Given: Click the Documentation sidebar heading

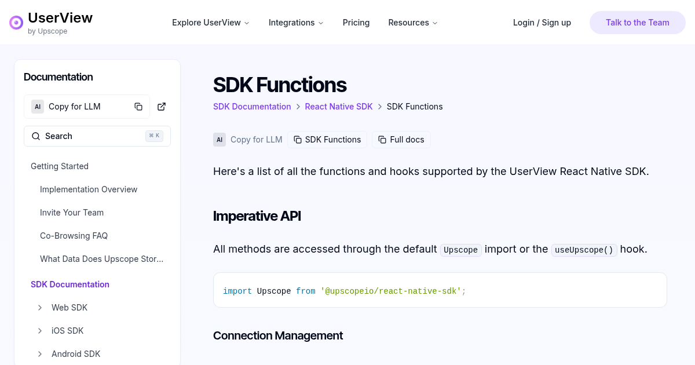Looking at the screenshot, I should (x=58, y=77).
